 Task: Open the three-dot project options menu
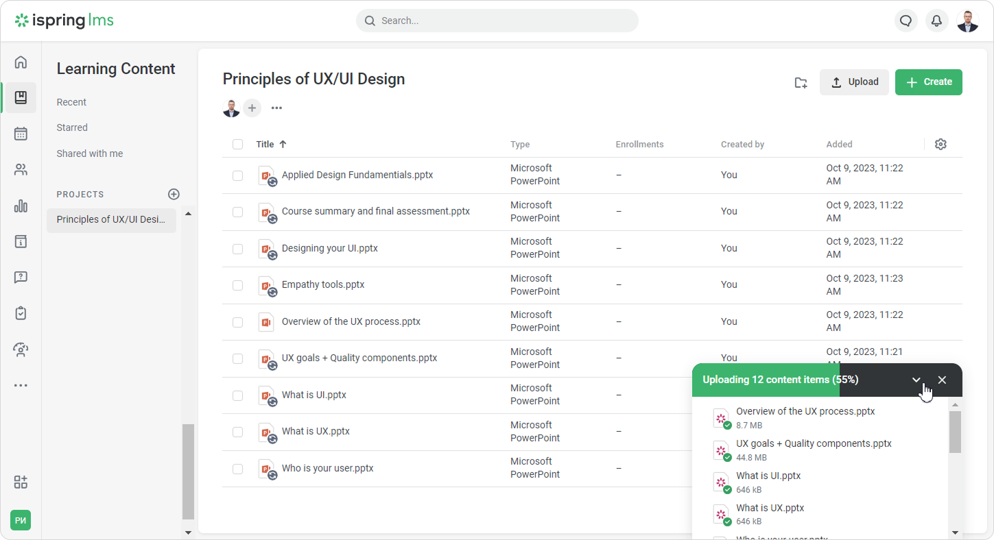[276, 108]
